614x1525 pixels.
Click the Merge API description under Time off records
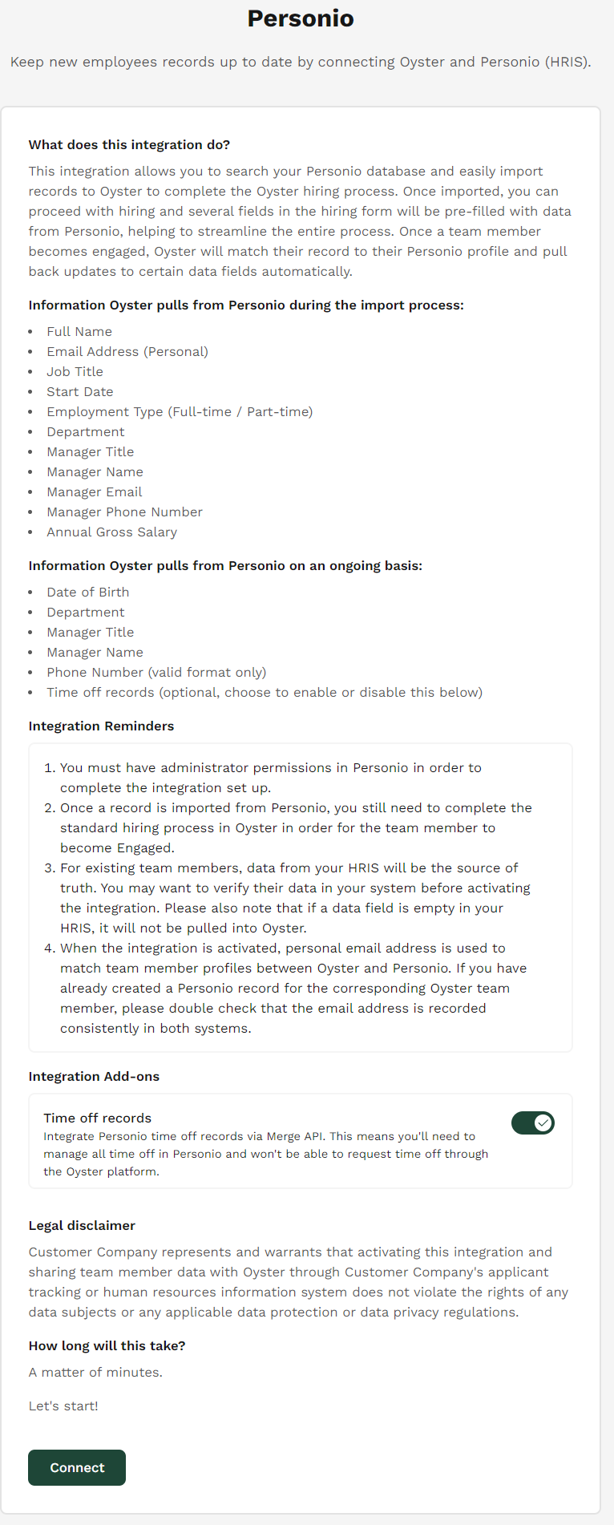[x=265, y=1154]
